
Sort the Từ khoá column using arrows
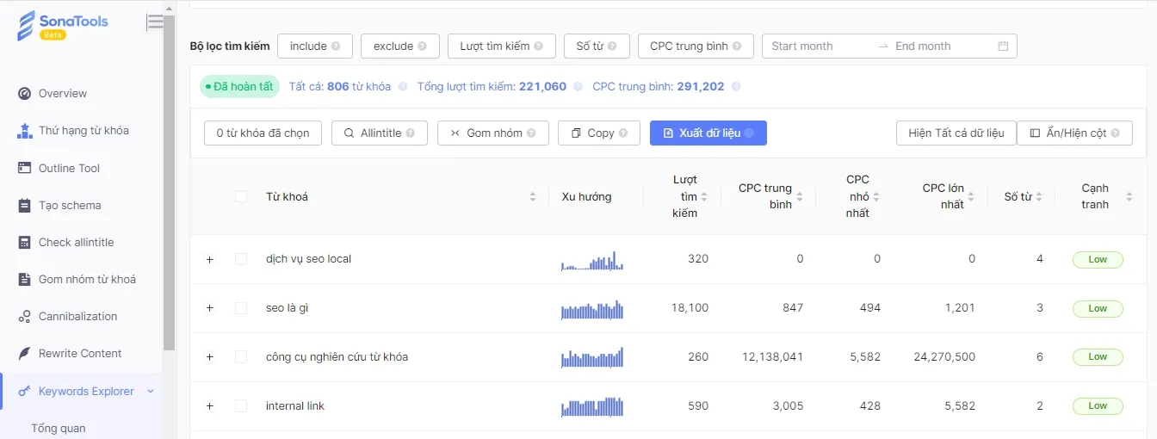[533, 197]
